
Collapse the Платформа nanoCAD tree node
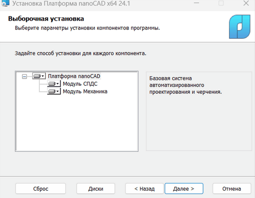click(x=24, y=76)
